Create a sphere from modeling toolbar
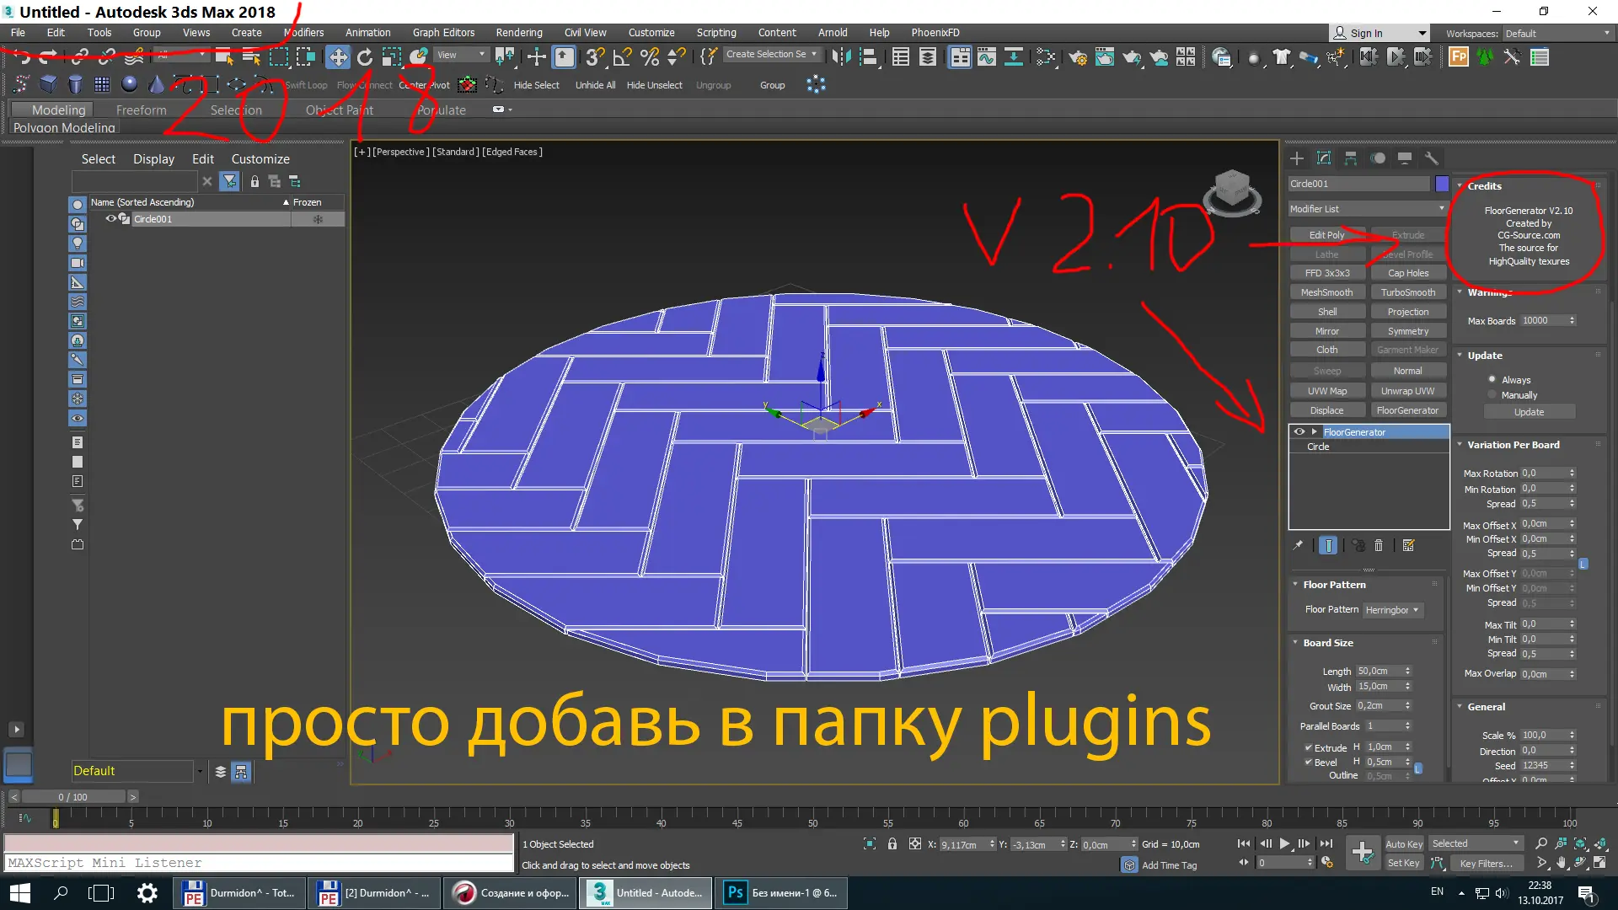Image resolution: width=1618 pixels, height=910 pixels. 129,84
